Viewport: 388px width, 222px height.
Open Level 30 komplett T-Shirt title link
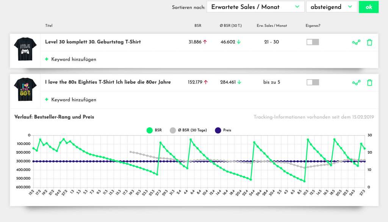pos(93,42)
